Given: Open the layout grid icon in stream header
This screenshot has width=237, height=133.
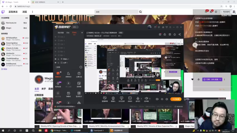Looking at the screenshot, I should coord(170,34).
